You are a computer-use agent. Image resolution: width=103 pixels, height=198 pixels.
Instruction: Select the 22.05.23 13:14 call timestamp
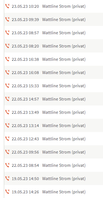25,126
